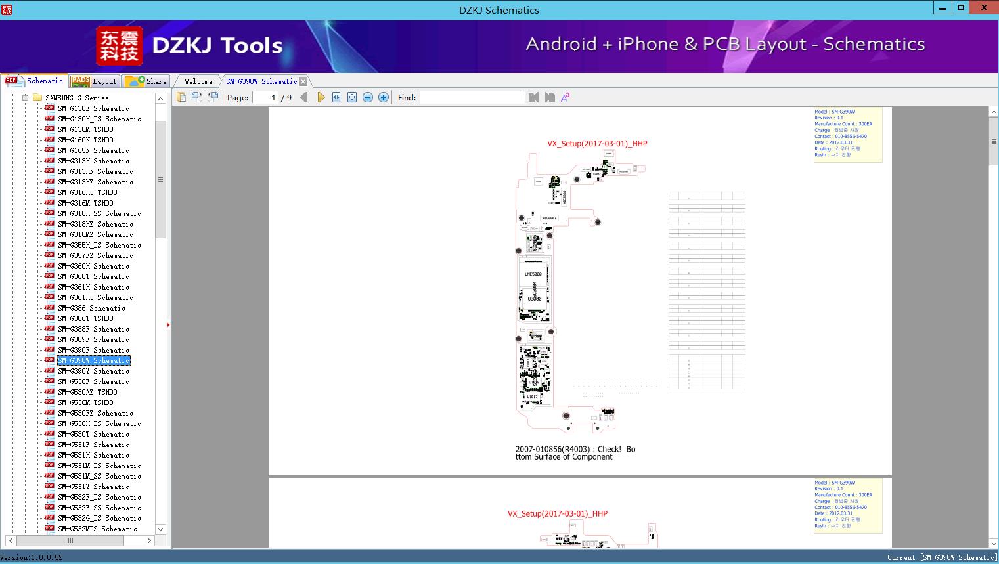Open the Schematic panel tab
This screenshot has width=999, height=564.
coord(35,81)
